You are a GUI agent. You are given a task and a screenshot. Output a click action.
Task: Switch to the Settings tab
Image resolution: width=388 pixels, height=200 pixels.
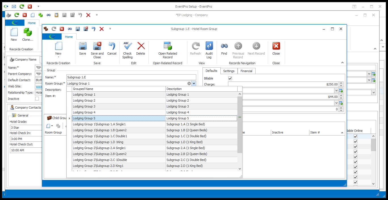click(229, 71)
